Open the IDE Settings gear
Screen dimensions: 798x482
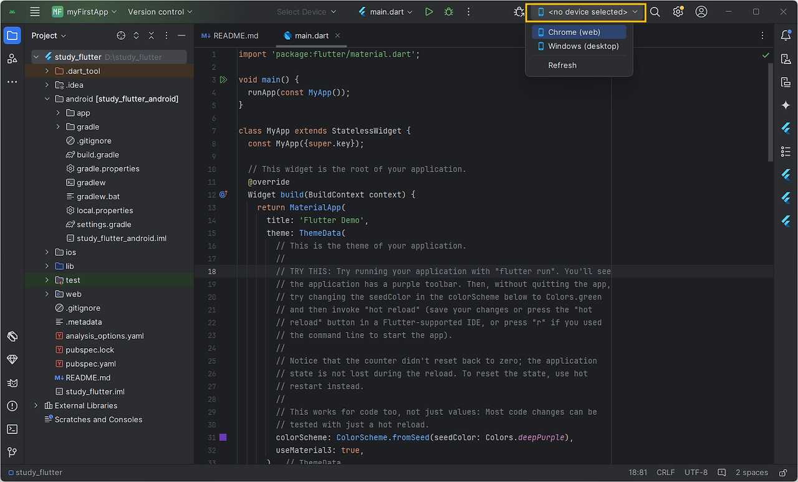point(678,11)
